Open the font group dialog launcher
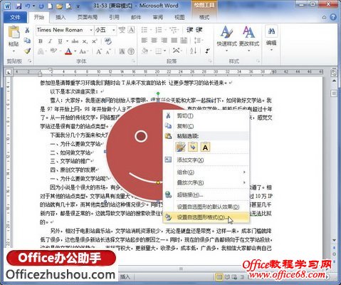Screen dimensions: 341x285 click(x=134, y=61)
